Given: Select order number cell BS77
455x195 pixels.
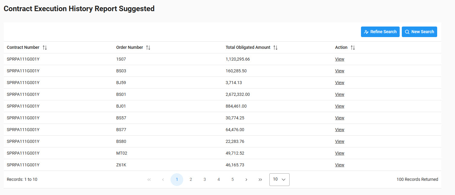Looking at the screenshot, I should [121, 130].
